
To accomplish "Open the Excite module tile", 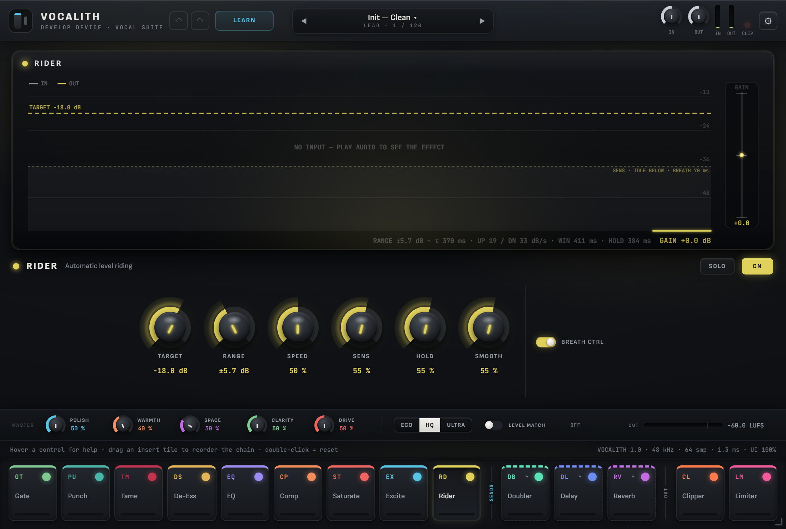I will click(x=404, y=493).
